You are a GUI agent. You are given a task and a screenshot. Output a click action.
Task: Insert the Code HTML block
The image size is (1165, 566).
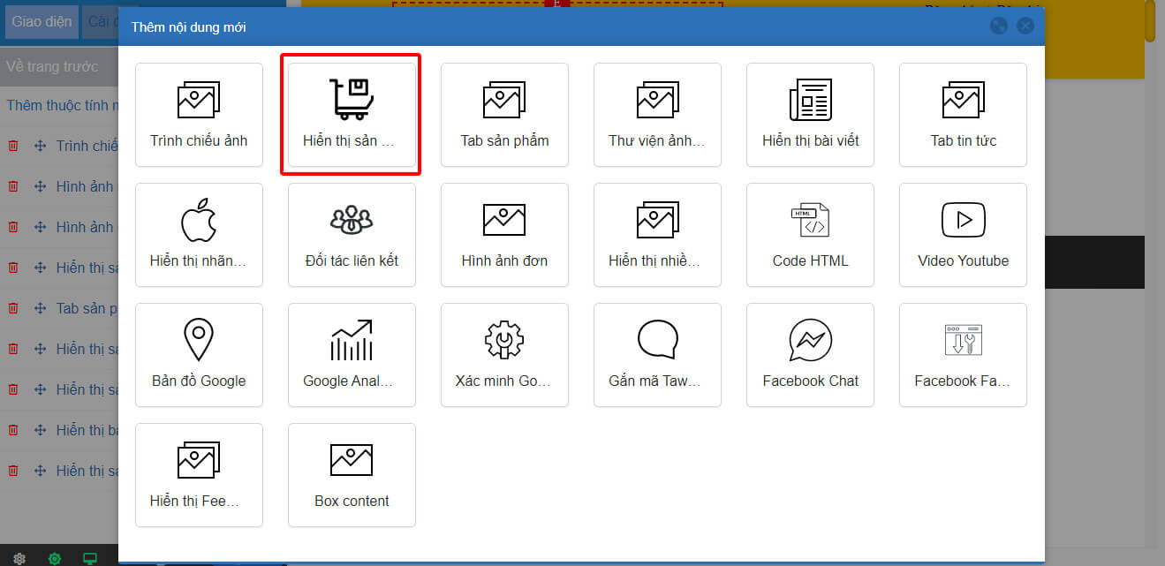tap(810, 235)
